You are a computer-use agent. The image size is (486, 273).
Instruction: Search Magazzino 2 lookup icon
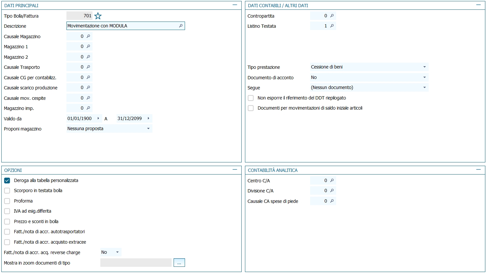click(88, 57)
